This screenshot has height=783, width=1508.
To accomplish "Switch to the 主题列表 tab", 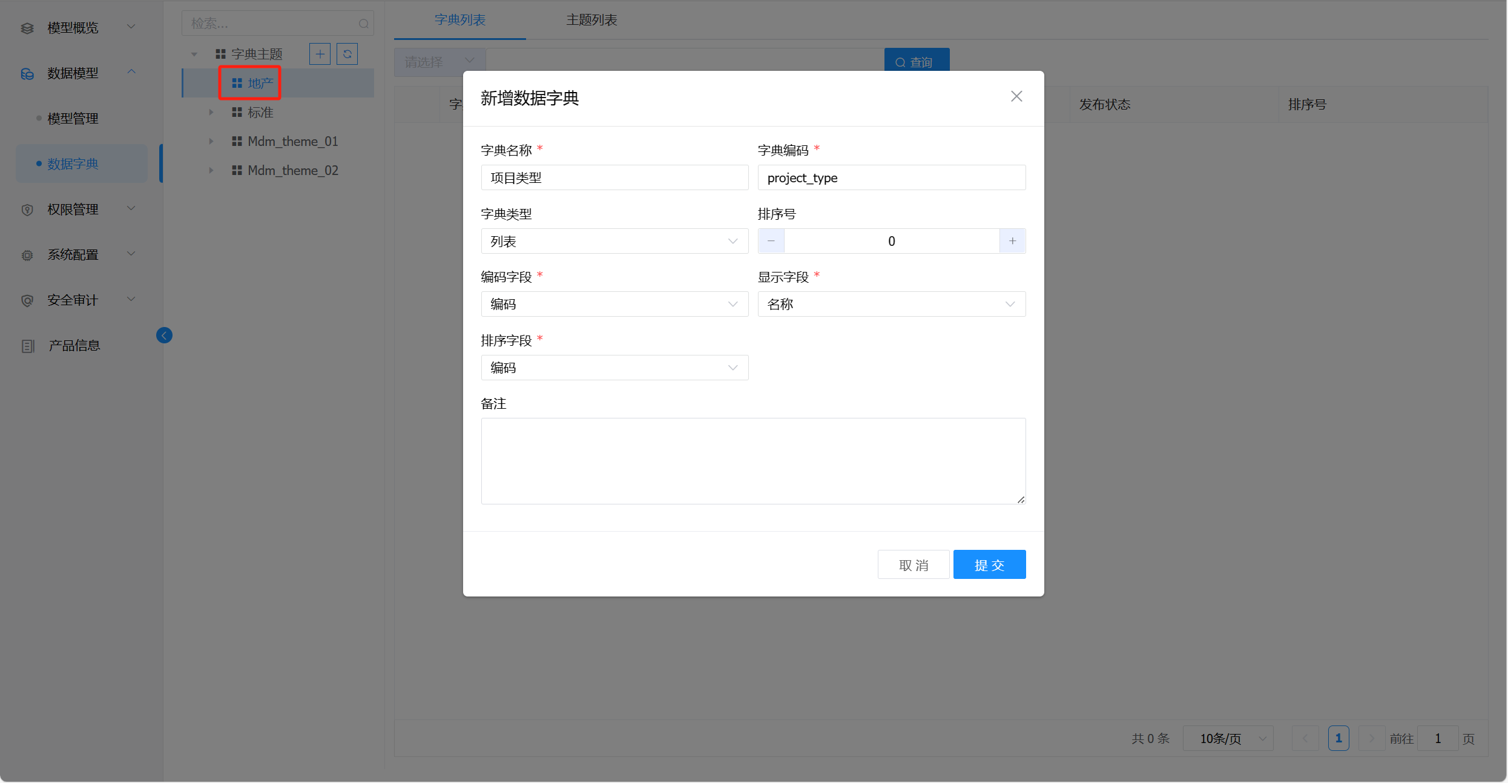I will [x=591, y=20].
